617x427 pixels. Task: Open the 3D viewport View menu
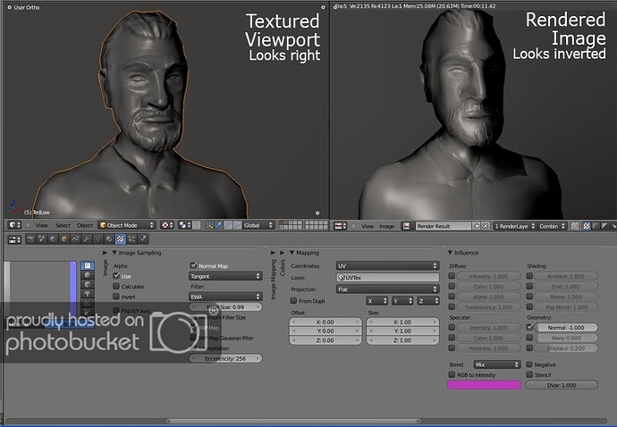42,225
